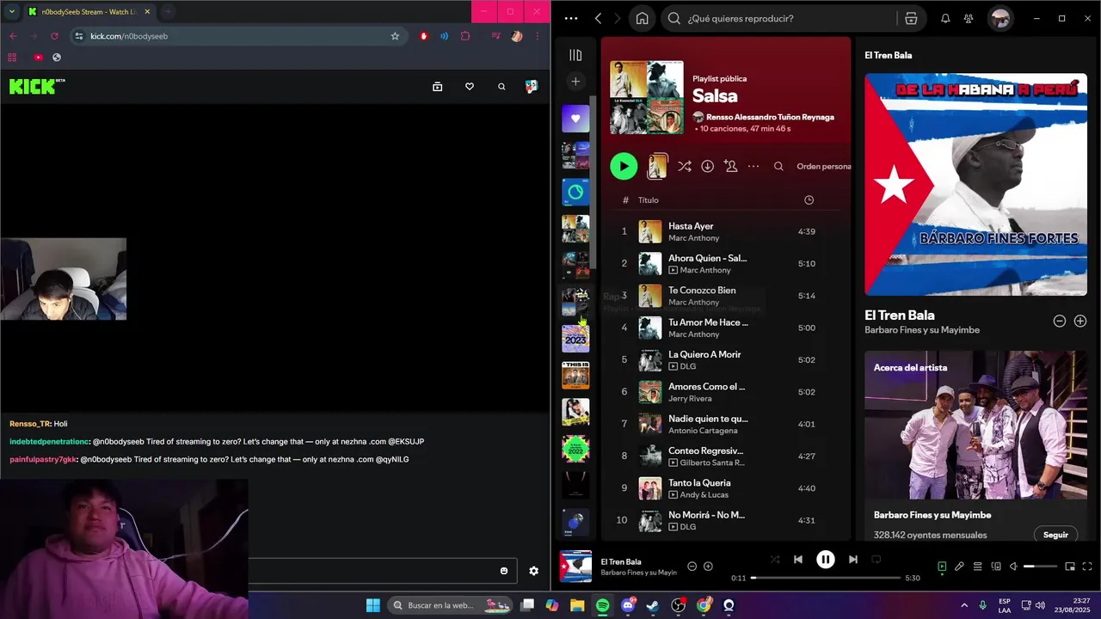Navigate back in Spotify
The image size is (1101, 619).
(598, 19)
